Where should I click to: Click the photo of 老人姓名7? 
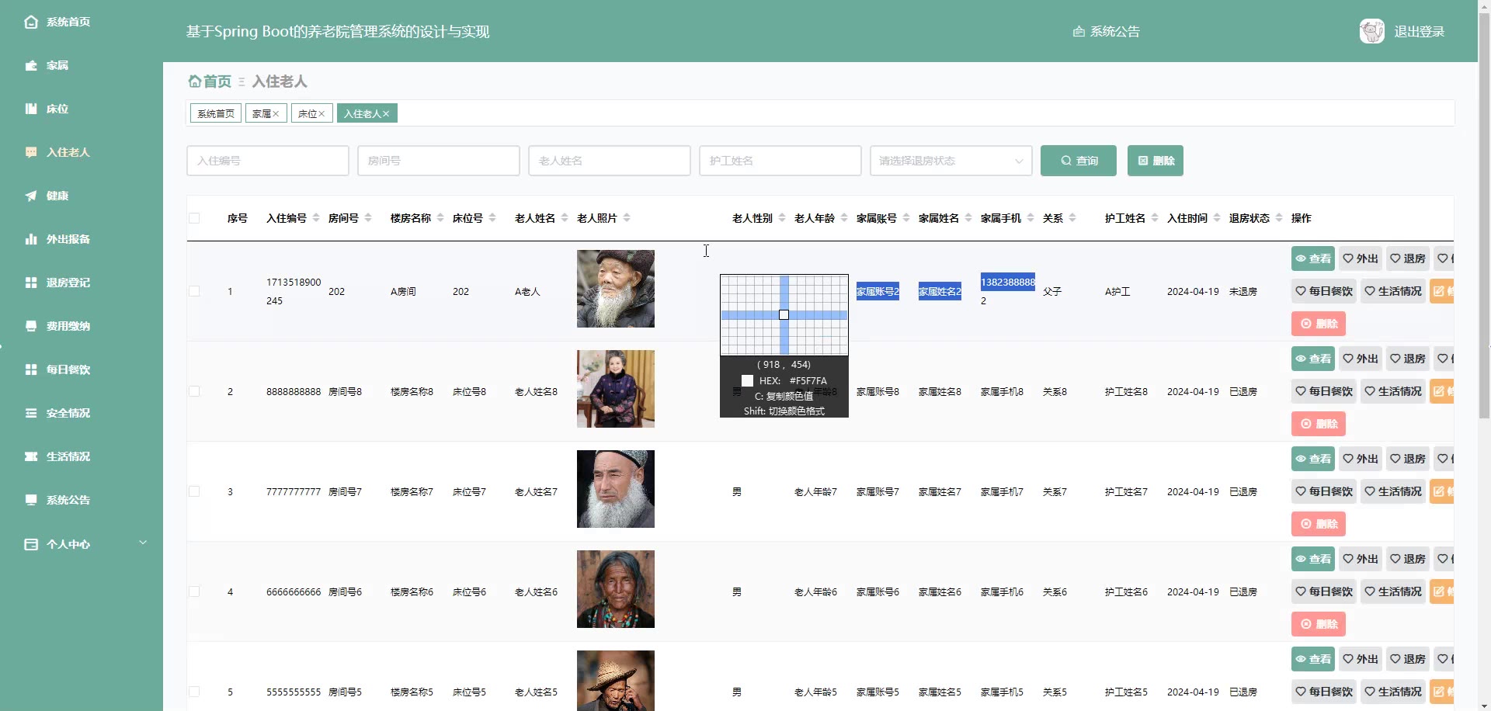click(x=616, y=489)
